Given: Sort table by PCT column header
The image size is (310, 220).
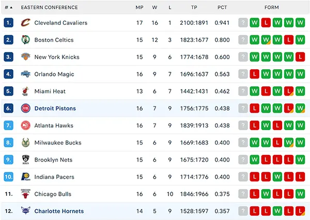Looking at the screenshot, I should (x=222, y=8).
